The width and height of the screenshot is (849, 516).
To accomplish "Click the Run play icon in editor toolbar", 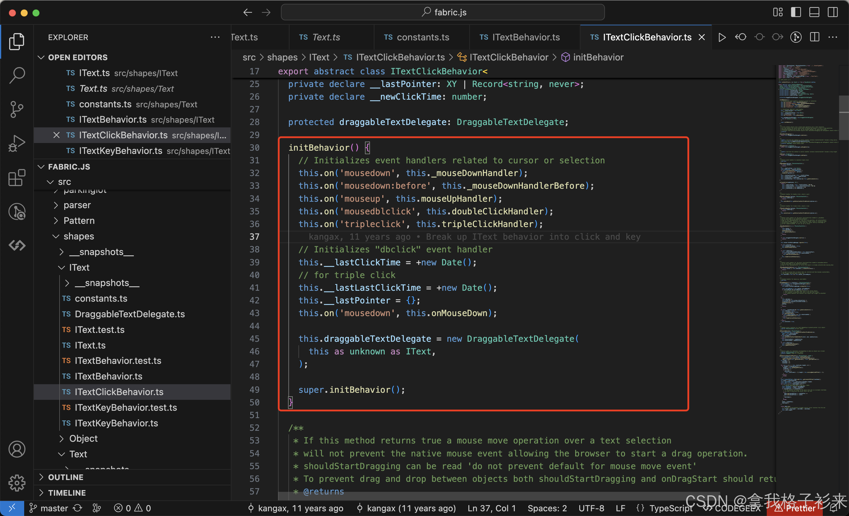I will click(x=722, y=37).
